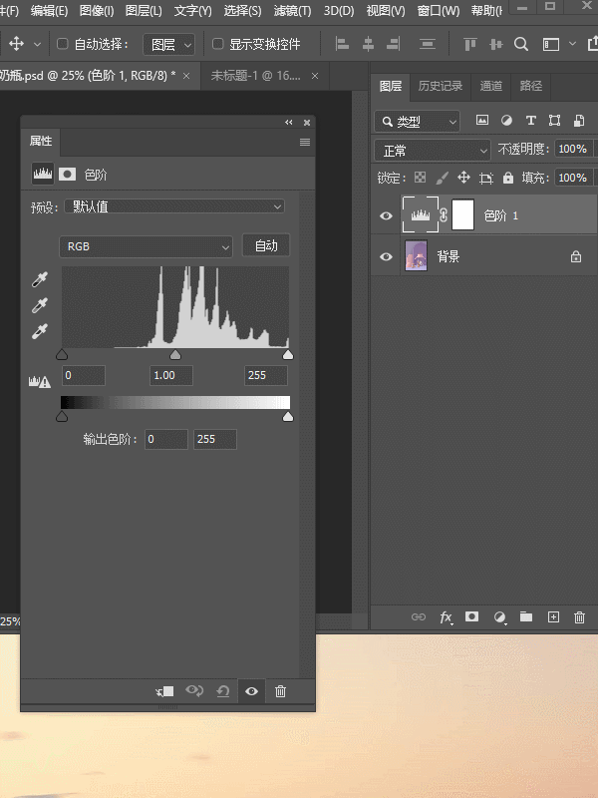Viewport: 598px width, 798px height.
Task: Enable the 显示变换控件 checkbox
Action: (x=217, y=44)
